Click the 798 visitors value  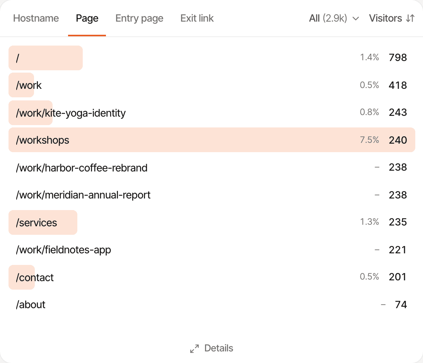click(x=397, y=58)
